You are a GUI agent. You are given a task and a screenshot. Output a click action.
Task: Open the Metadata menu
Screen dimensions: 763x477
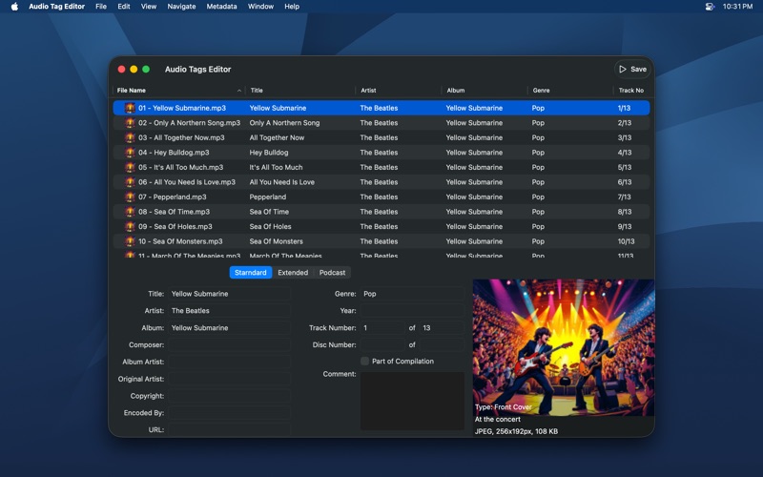(x=221, y=7)
